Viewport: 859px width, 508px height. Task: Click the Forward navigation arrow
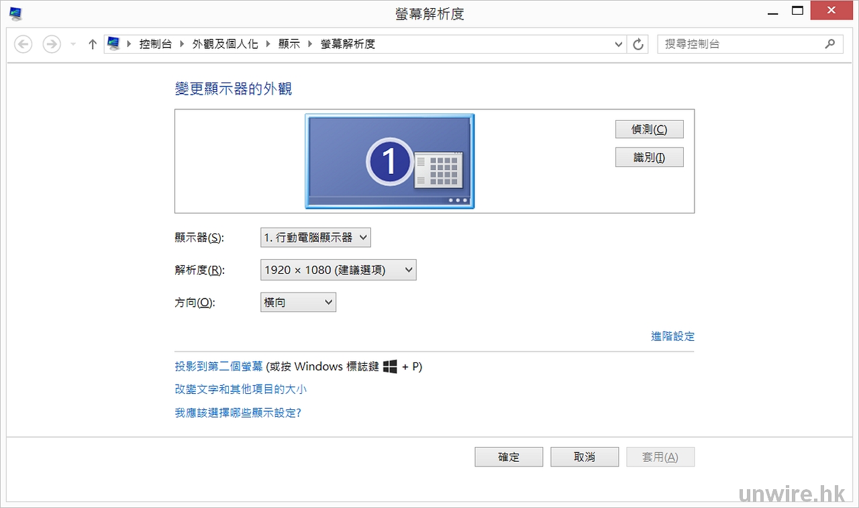52,44
